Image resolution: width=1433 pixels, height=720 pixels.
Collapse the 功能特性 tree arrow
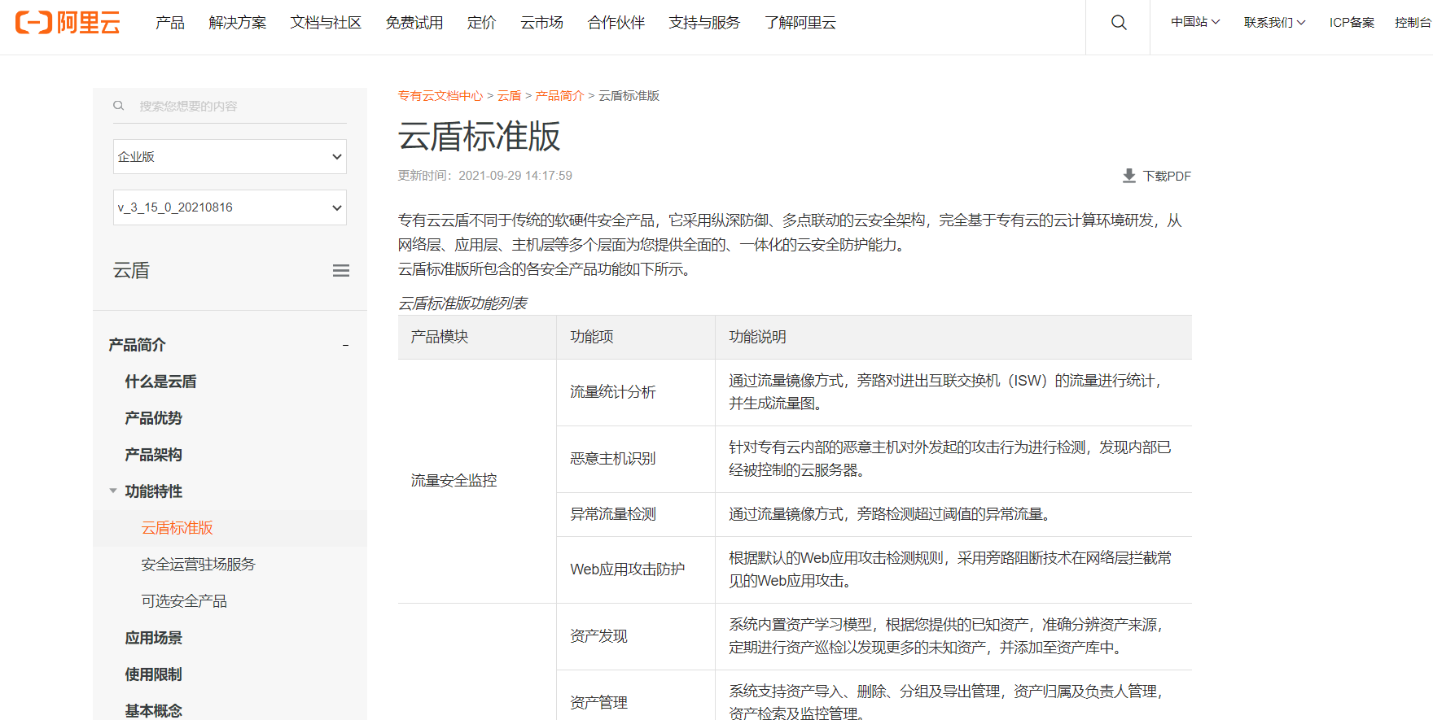(113, 491)
